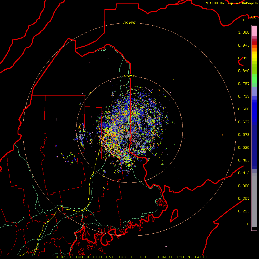Select the 0.787 scale value
Image resolution: width=259 pixels, height=259 pixels.
(x=244, y=83)
